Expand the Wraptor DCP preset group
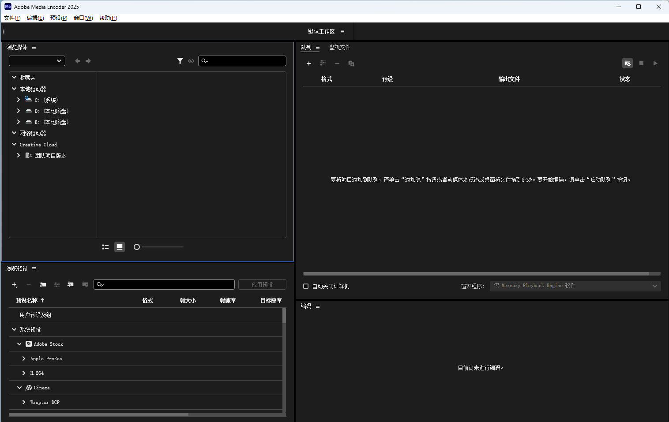669x422 pixels. (x=24, y=402)
